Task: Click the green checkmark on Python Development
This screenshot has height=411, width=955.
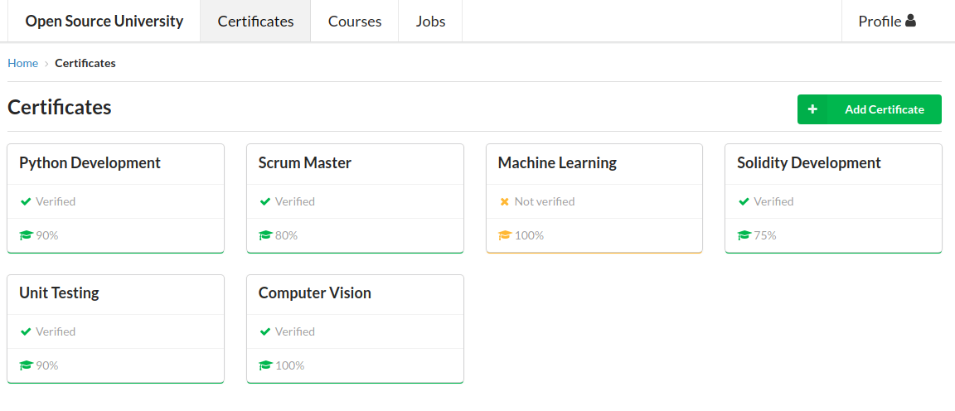Action: click(x=26, y=201)
